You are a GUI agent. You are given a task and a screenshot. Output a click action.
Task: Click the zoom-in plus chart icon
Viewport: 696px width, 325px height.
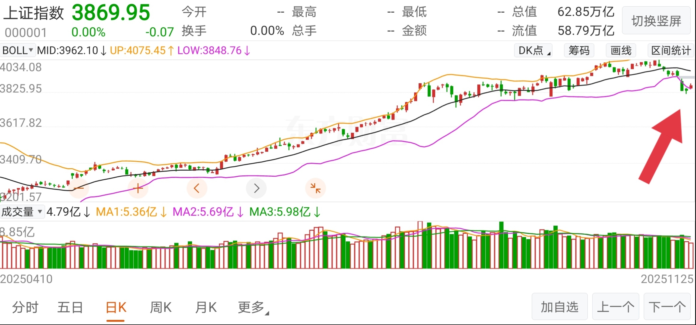138,188
